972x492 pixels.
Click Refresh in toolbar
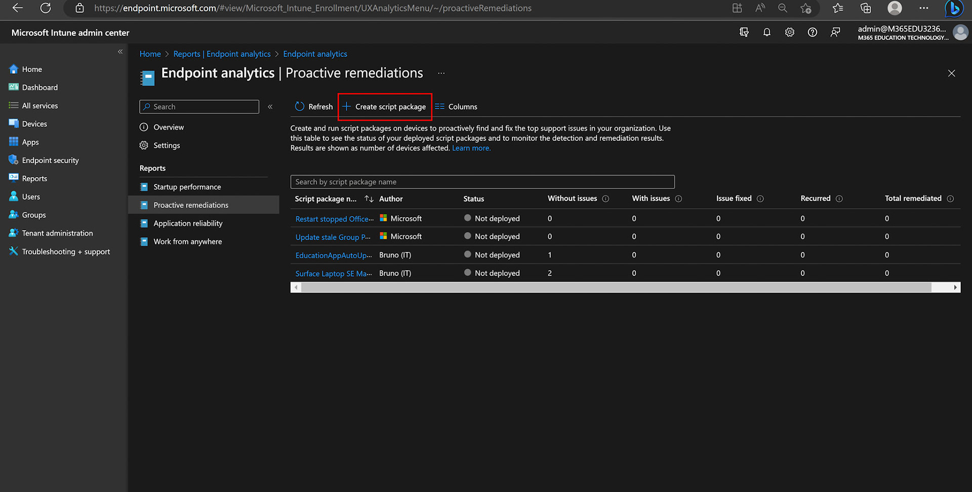point(314,107)
